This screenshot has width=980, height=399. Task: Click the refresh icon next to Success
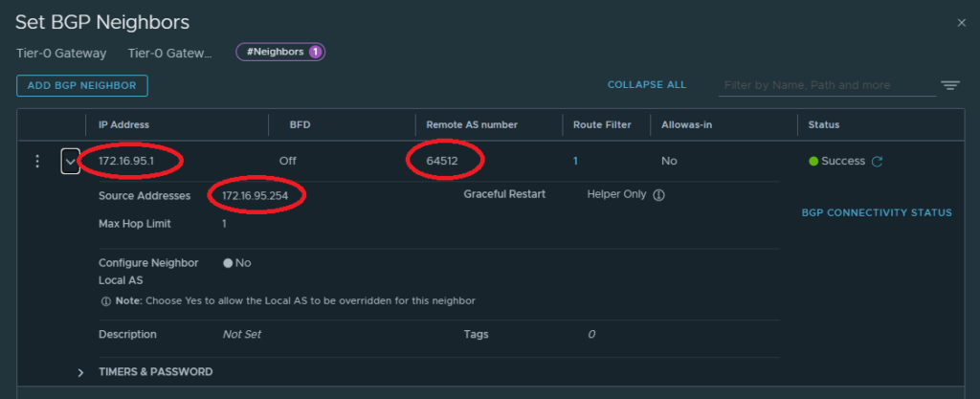pos(877,162)
